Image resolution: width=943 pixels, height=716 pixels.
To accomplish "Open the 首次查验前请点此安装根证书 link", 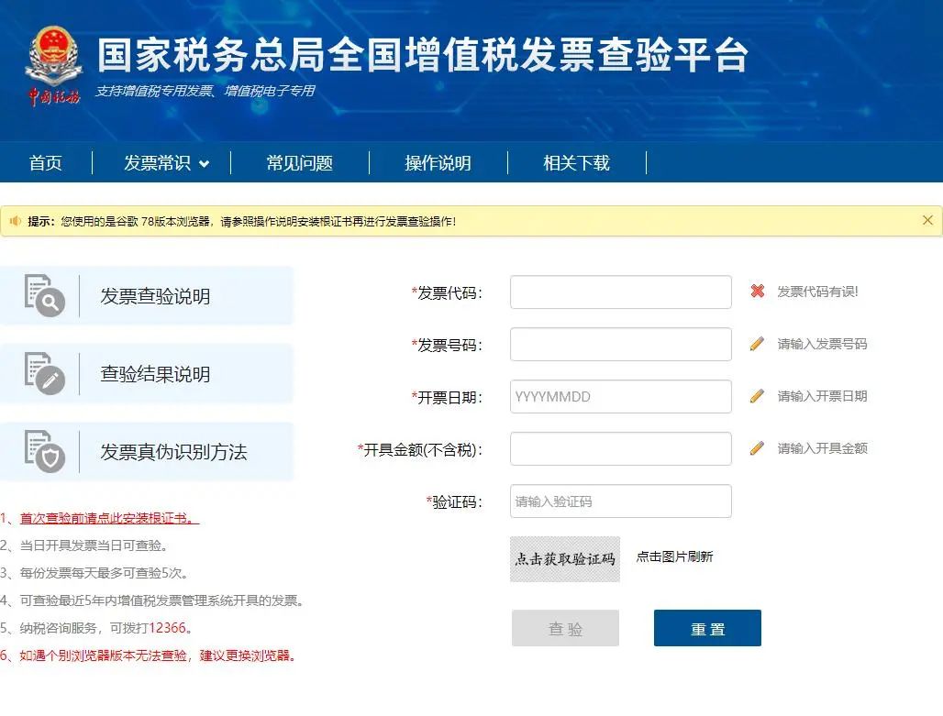I will [109, 518].
